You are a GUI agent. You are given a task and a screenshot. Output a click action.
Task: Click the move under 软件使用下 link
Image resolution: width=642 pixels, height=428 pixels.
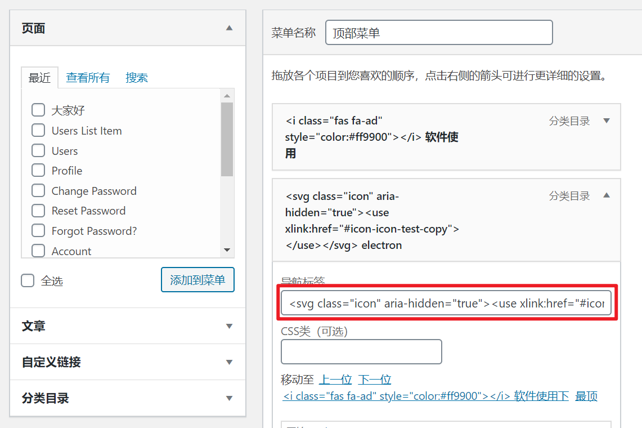(x=426, y=396)
